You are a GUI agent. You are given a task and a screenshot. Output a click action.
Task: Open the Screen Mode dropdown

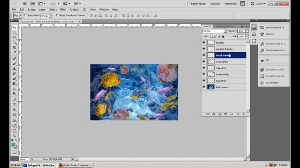point(77,3)
